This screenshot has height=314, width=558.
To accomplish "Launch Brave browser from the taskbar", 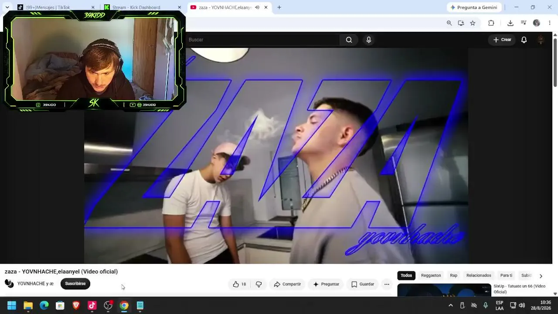I will [x=76, y=305].
